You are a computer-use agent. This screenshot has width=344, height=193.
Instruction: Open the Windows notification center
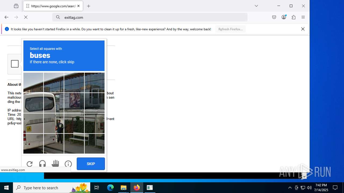tap(335, 188)
